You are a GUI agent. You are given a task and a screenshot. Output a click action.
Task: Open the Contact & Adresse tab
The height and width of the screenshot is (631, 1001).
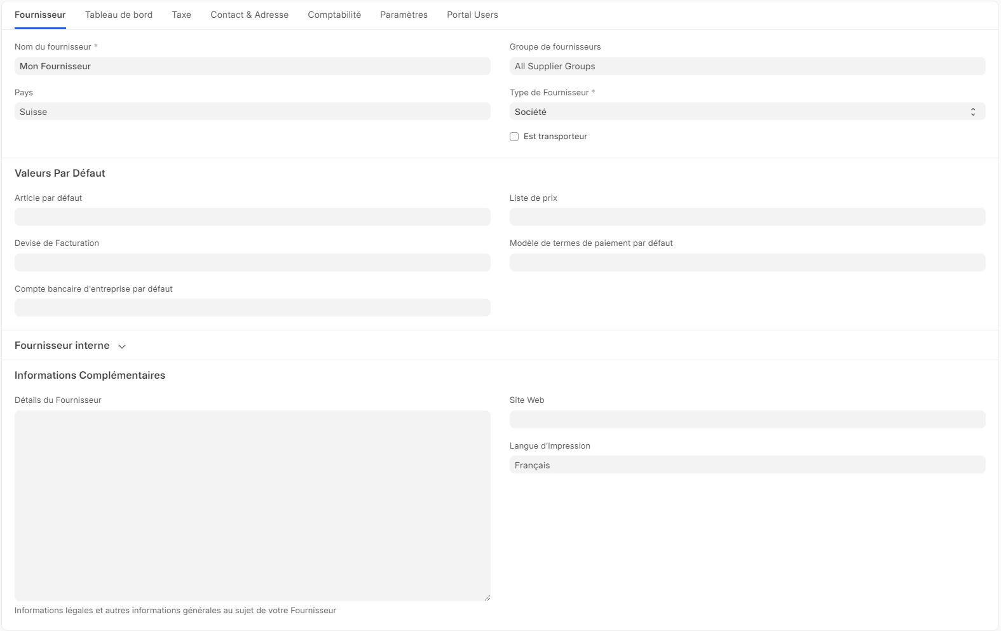[x=249, y=15]
